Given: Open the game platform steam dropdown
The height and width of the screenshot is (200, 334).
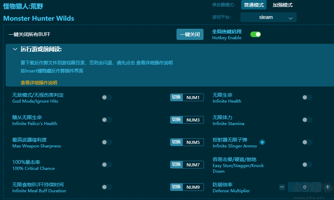Looking at the screenshot, I should pyautogui.click(x=269, y=17).
